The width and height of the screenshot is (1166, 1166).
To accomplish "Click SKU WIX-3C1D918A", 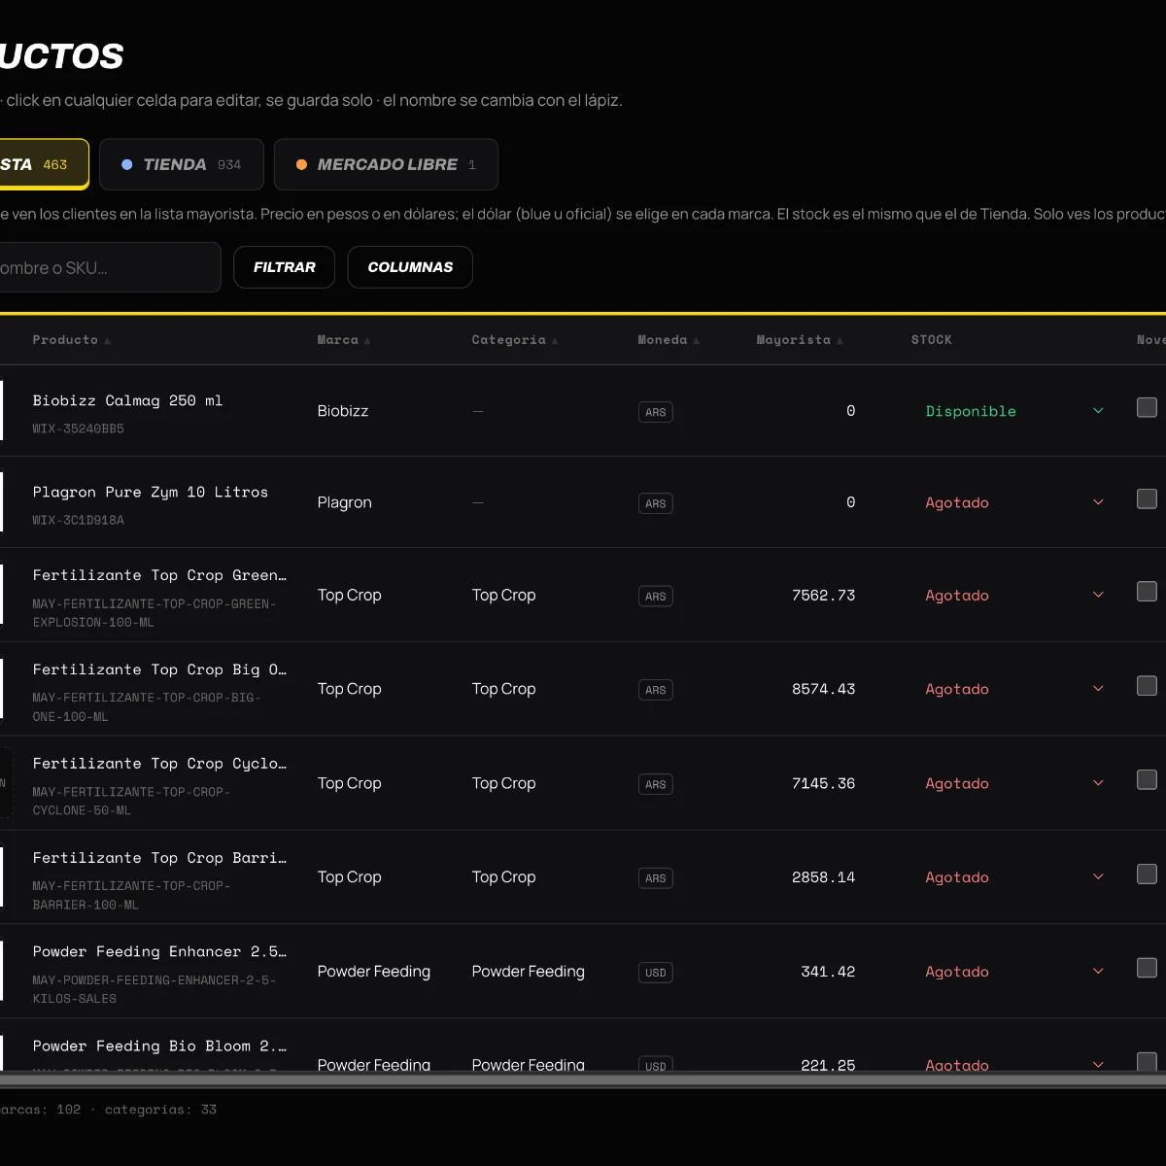I will [78, 520].
